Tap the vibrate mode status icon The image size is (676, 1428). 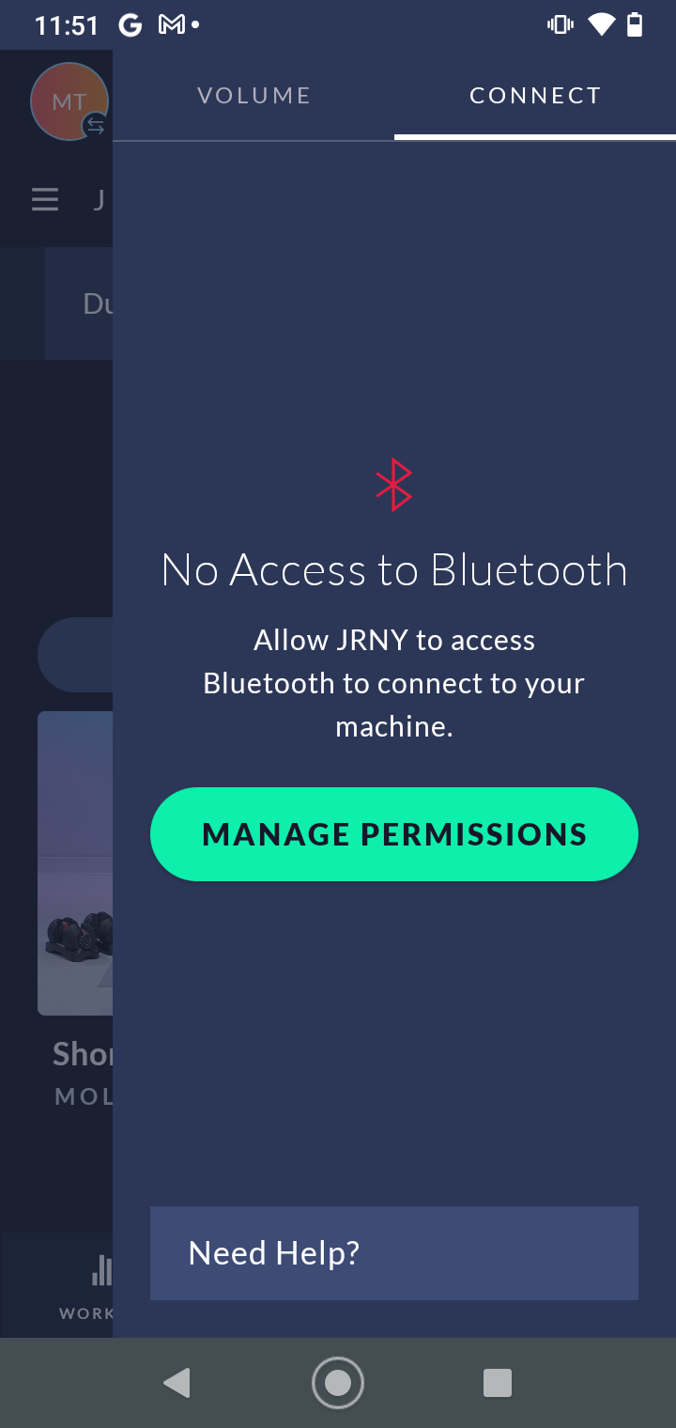point(561,25)
